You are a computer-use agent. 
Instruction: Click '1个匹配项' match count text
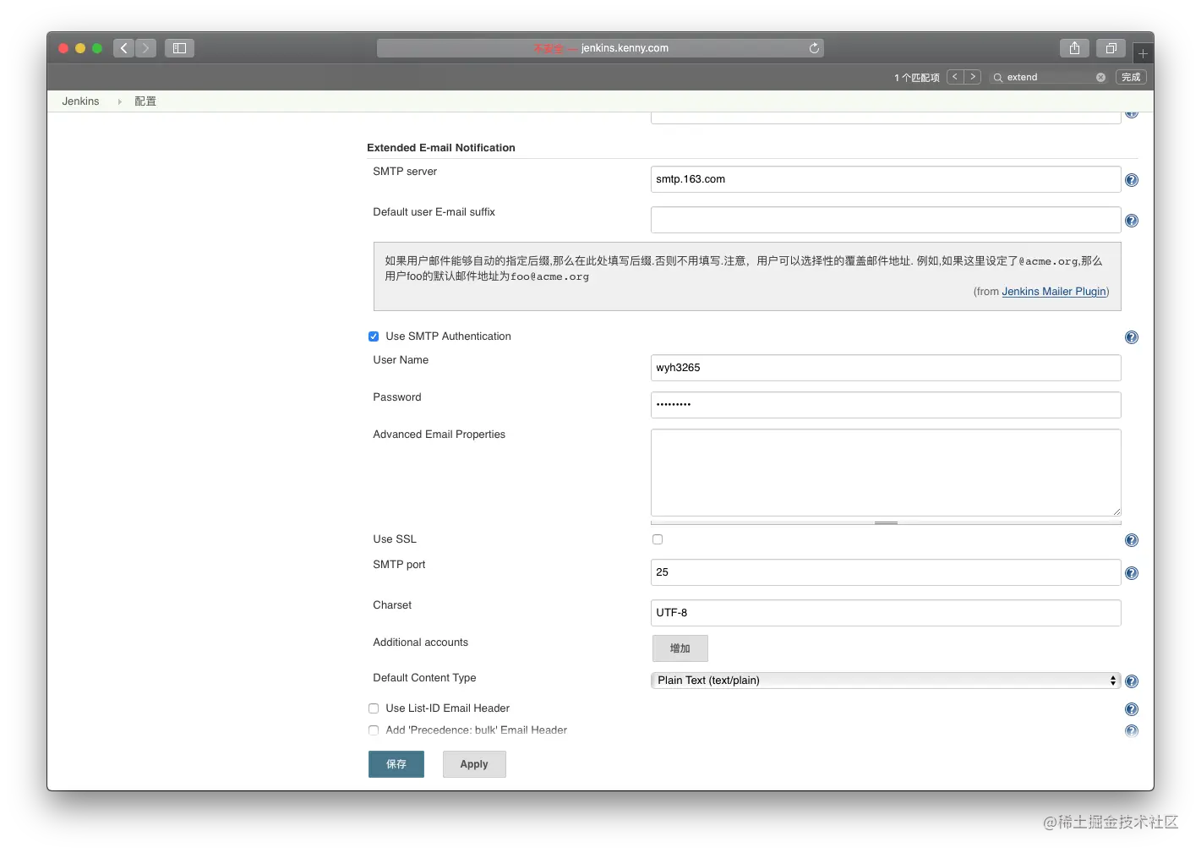point(917,78)
